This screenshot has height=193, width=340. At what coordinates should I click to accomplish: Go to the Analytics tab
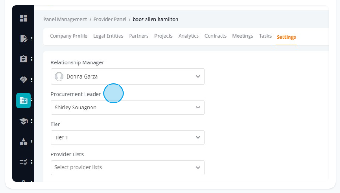coord(189,36)
